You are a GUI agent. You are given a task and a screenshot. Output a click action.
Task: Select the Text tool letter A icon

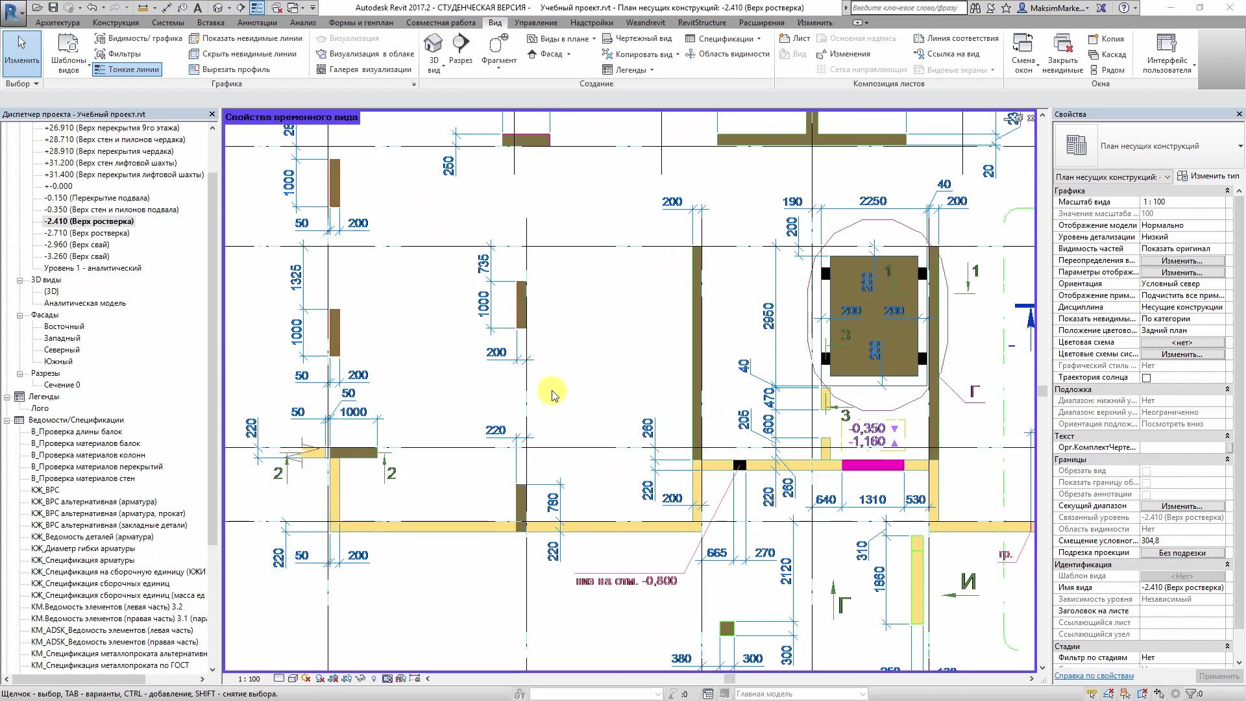tap(198, 8)
